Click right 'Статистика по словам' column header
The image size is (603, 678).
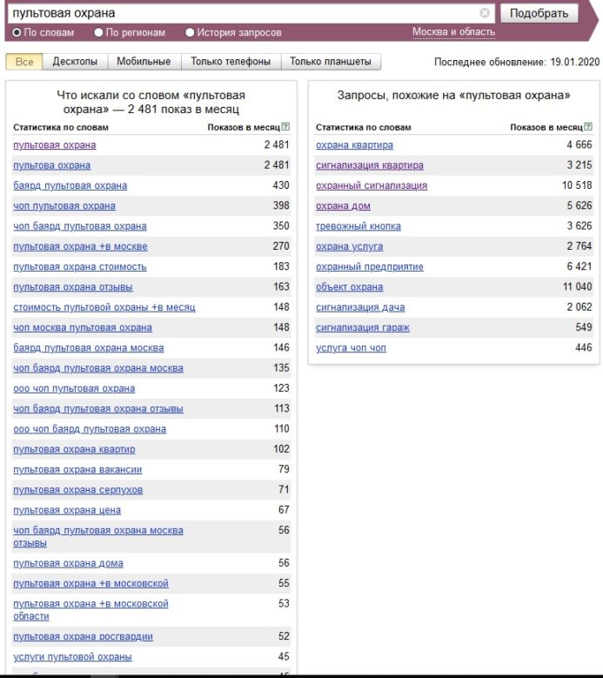[x=364, y=128]
